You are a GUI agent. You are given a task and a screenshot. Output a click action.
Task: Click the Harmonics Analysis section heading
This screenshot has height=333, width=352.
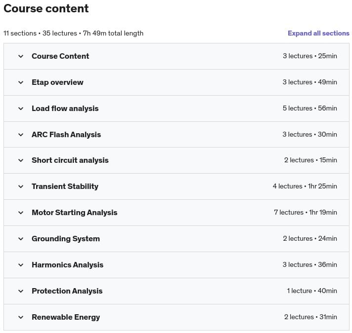(x=68, y=265)
